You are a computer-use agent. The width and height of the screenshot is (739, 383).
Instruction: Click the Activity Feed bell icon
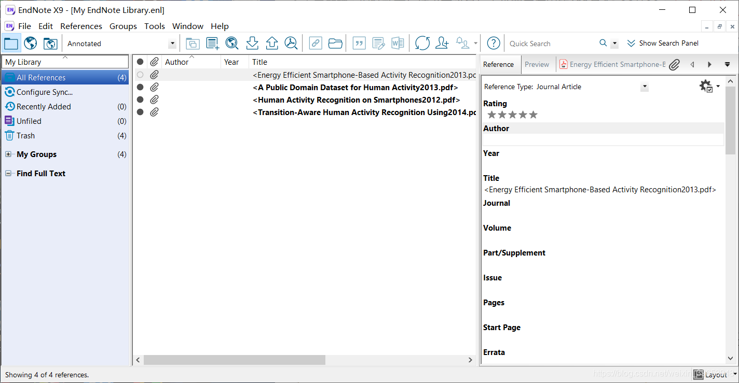pos(462,44)
